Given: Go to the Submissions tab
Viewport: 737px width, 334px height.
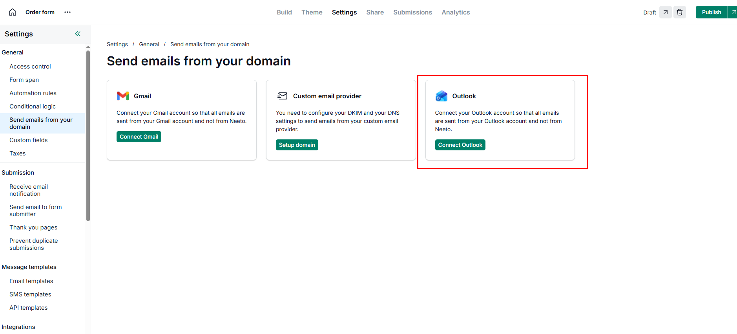Looking at the screenshot, I should click(x=412, y=12).
